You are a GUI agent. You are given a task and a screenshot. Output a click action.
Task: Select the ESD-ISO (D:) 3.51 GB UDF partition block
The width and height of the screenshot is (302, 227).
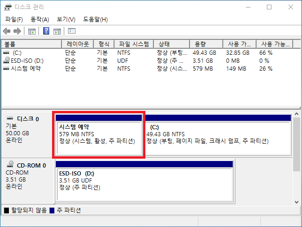144,182
